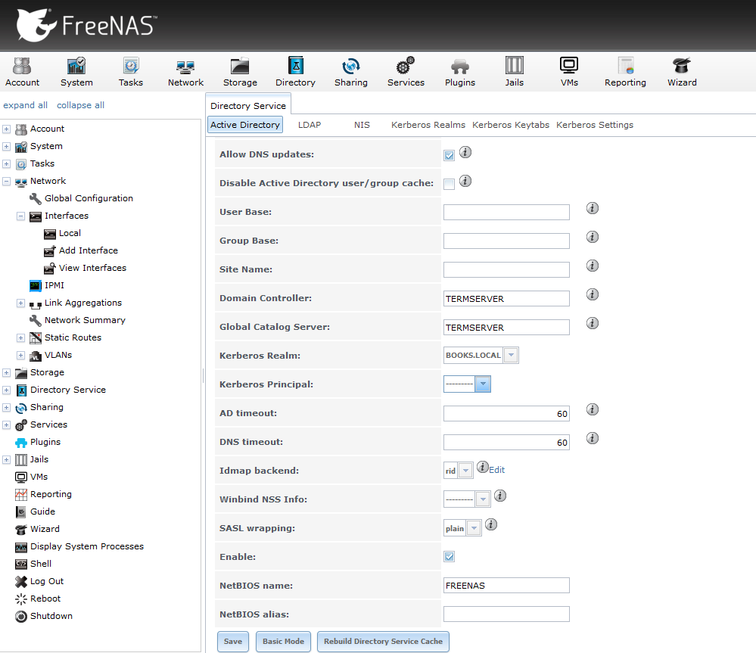This screenshot has width=756, height=653.
Task: Click the Basic Mode button
Action: (283, 642)
